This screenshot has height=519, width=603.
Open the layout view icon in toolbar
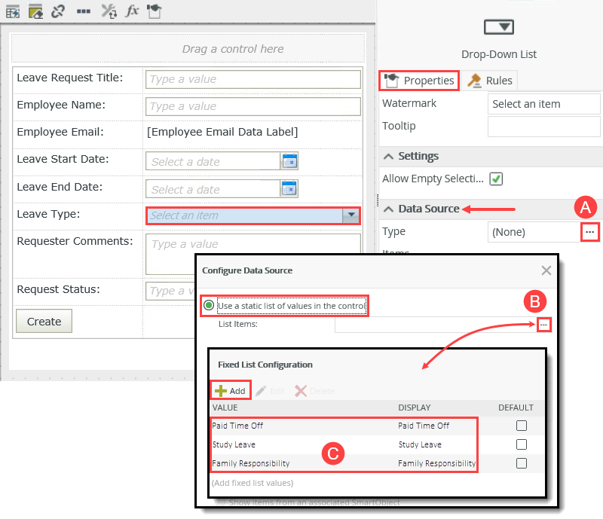(35, 11)
